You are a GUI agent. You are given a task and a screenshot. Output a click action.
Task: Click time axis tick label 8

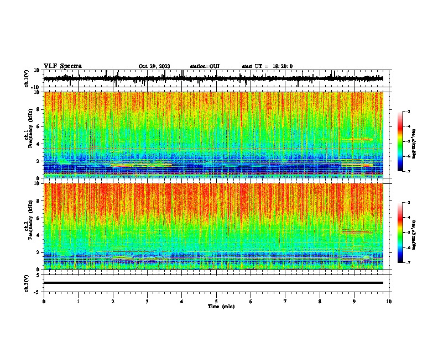click(320, 302)
